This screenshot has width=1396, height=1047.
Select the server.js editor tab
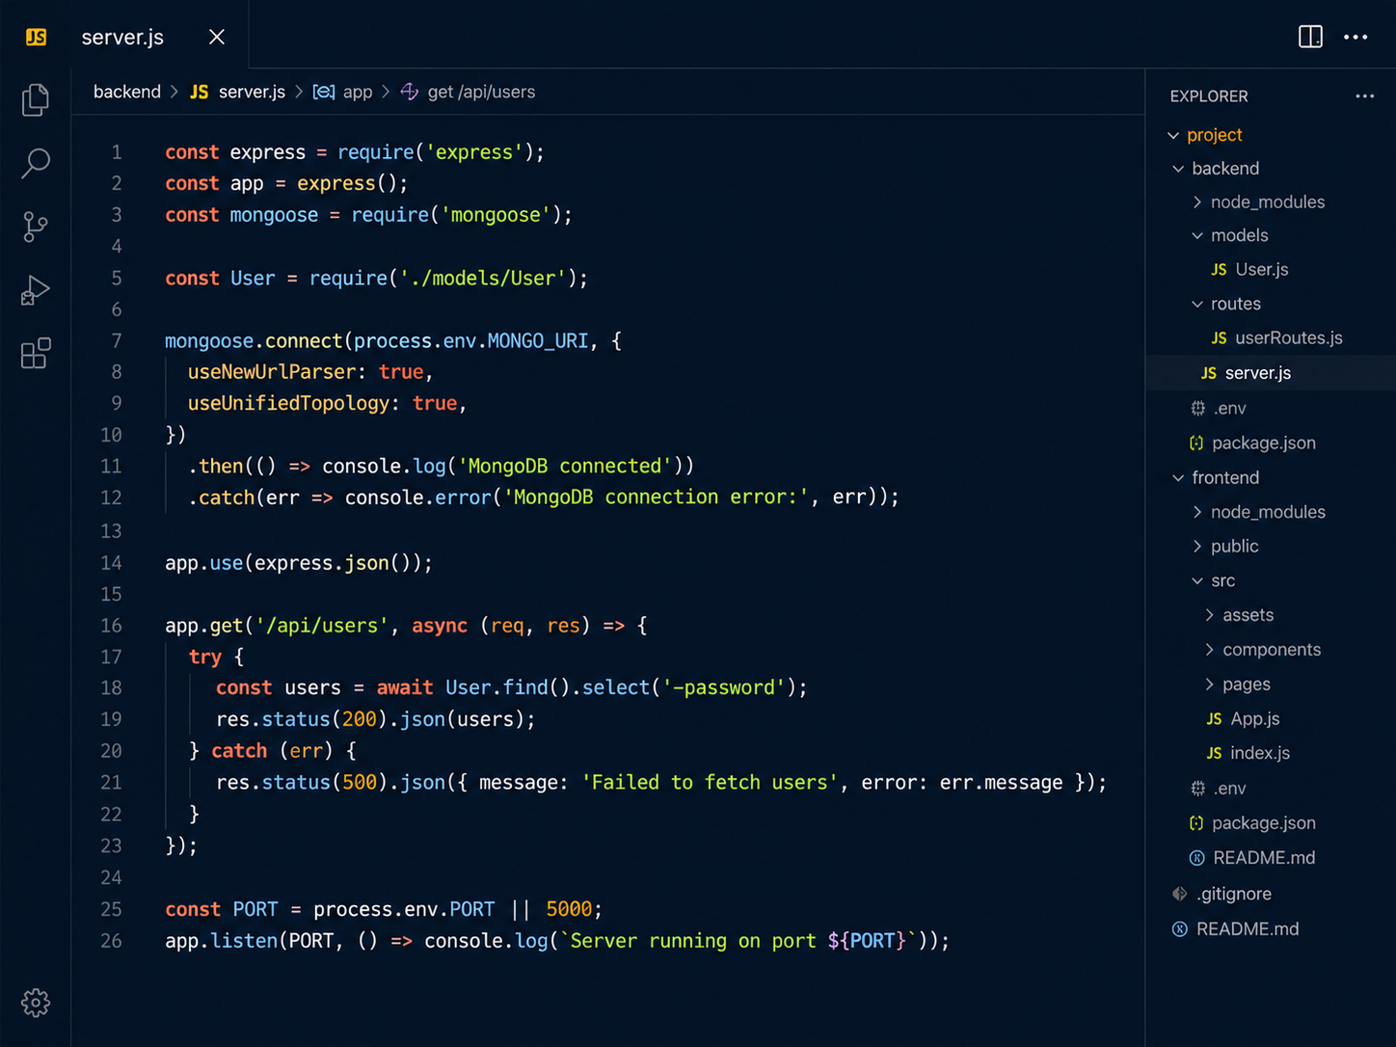click(x=122, y=37)
